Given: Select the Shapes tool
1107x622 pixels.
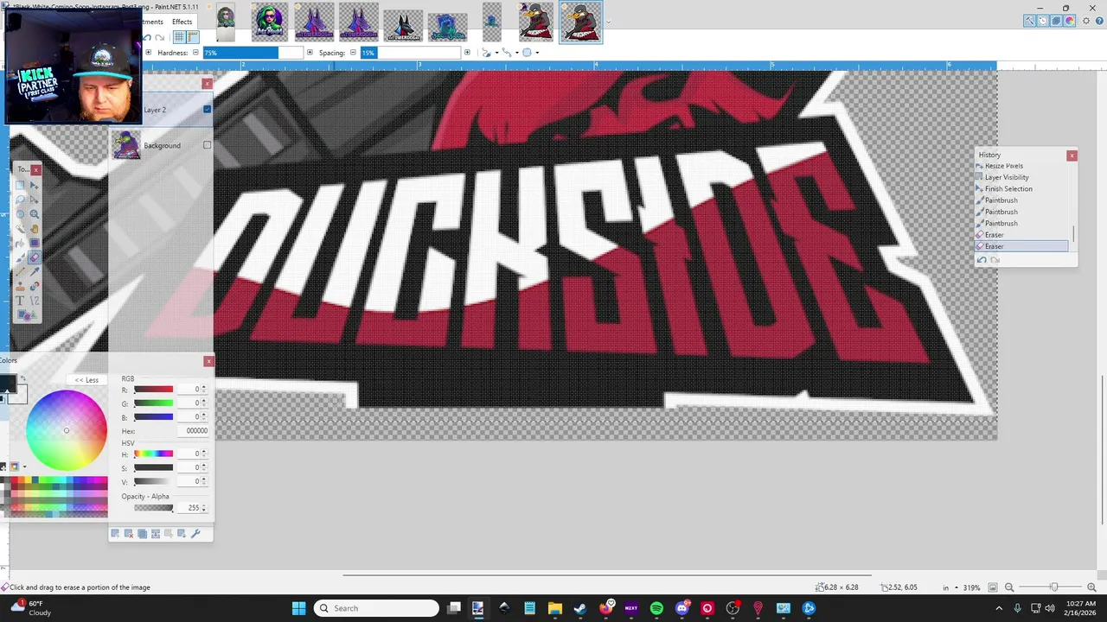Looking at the screenshot, I should click(27, 315).
